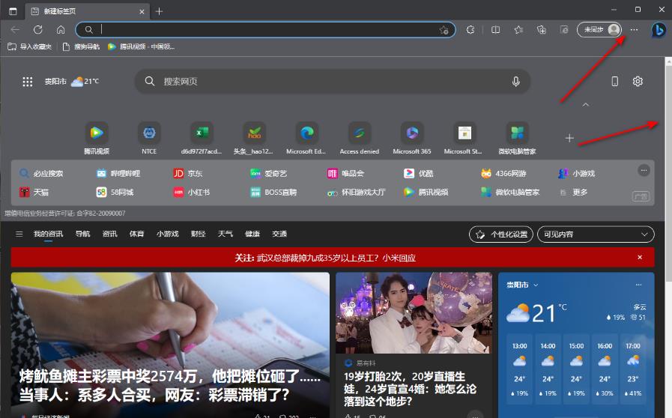Image resolution: width=672 pixels, height=418 pixels.
Task: Open BOSS直聘 link
Action: 273,192
